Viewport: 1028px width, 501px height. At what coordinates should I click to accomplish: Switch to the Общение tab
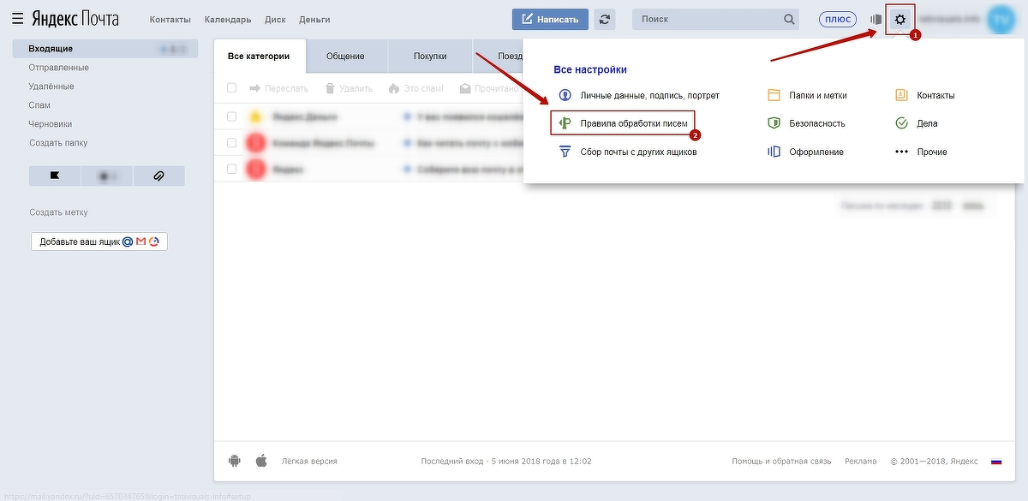(x=345, y=56)
